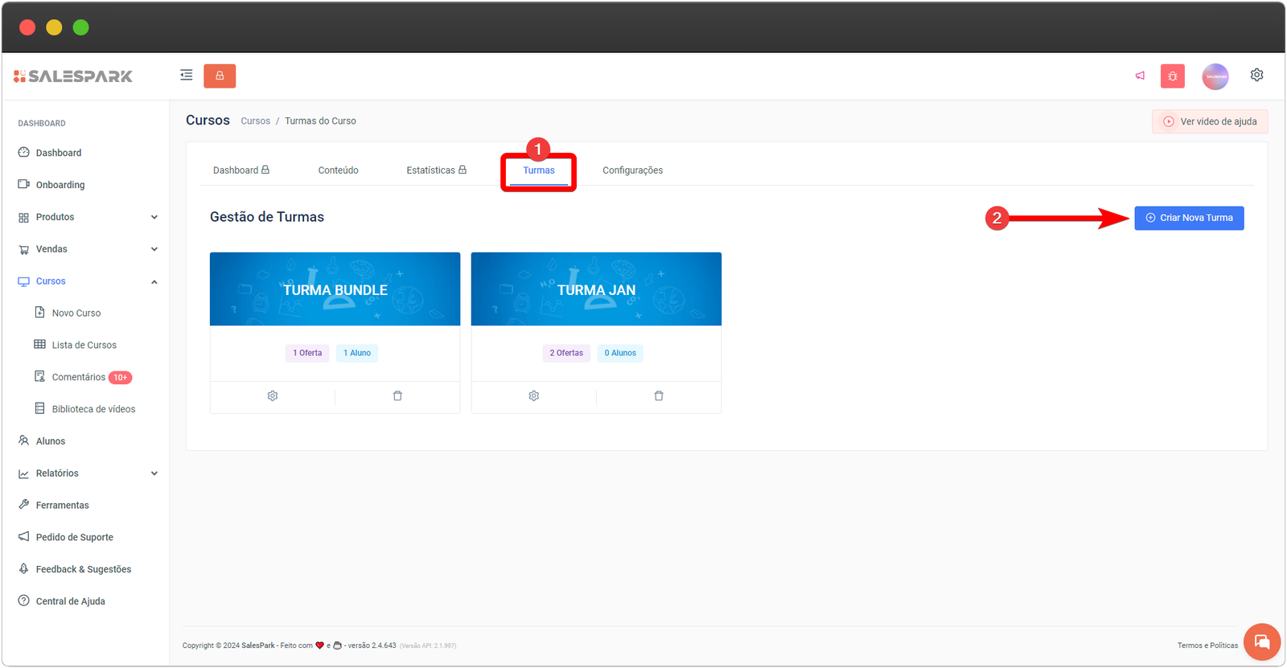
Task: Click the Criar Nova Turma button
Action: coord(1189,218)
